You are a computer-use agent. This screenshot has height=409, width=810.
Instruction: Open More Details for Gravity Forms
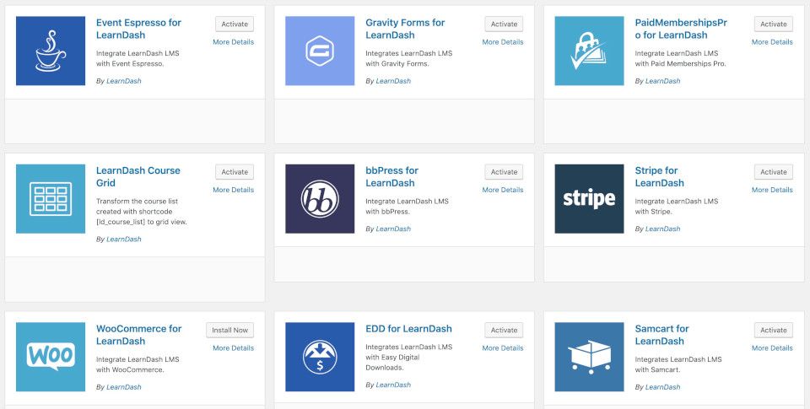click(503, 42)
